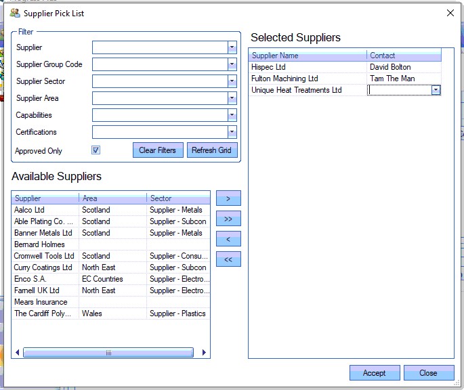The height and width of the screenshot is (390, 464).
Task: Click the David Bolton contact cell
Action: (x=404, y=67)
